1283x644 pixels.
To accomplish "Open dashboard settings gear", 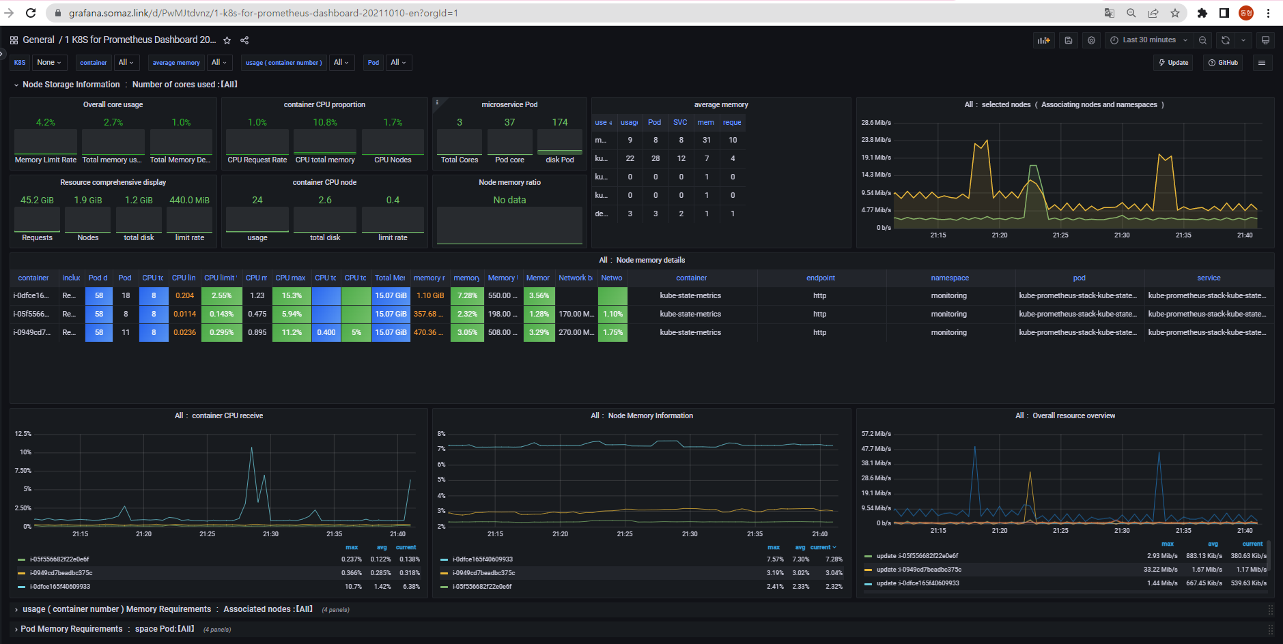I will 1091,40.
